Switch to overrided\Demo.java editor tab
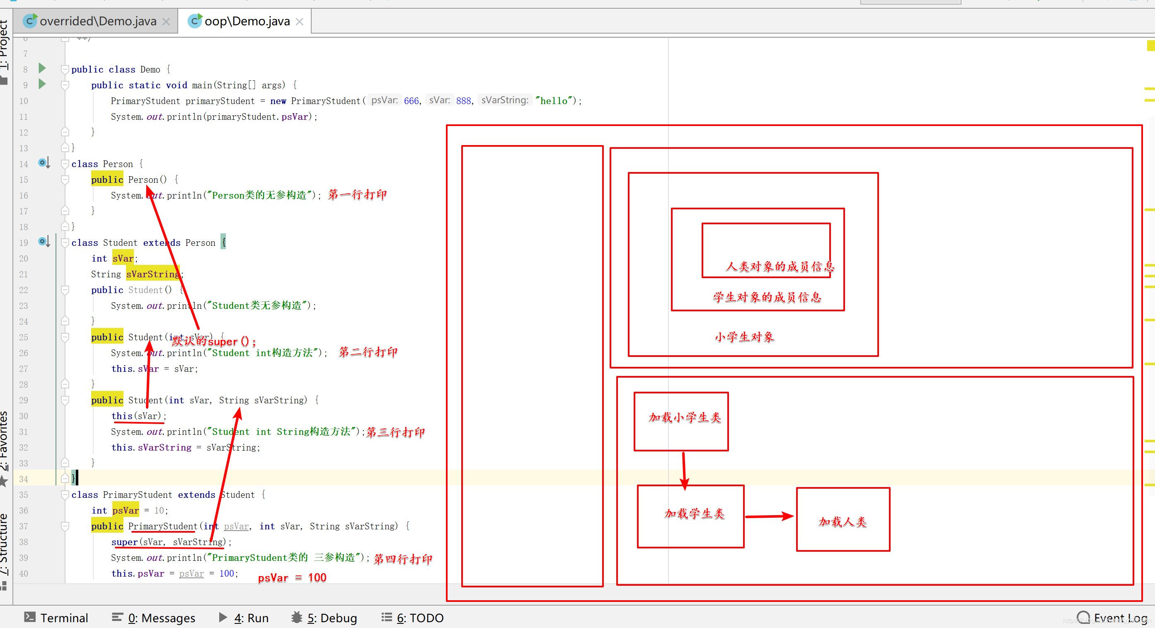Viewport: 1155px width, 628px height. 97,21
